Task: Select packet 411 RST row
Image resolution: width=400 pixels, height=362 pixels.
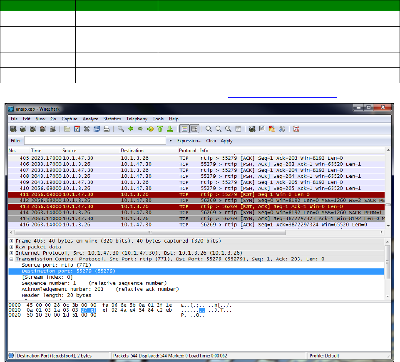Action: (196, 194)
